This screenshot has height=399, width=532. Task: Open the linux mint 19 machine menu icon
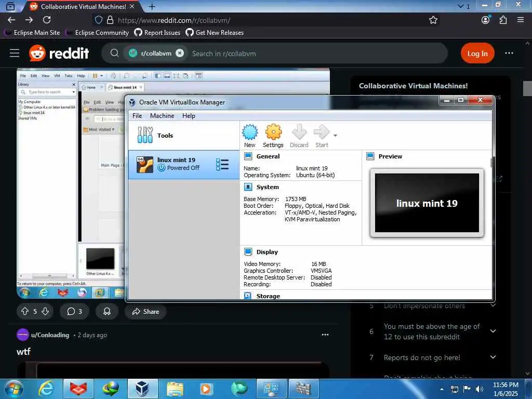222,165
